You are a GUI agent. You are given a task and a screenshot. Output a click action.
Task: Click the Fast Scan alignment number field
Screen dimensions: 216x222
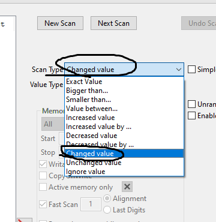point(91,205)
